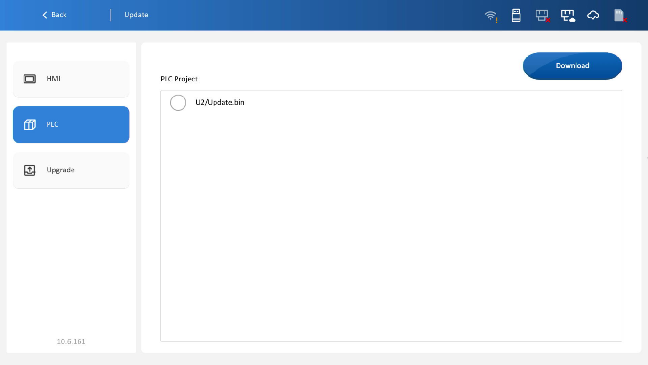This screenshot has height=365, width=648.
Task: Open the HMI update section
Action: tap(71, 79)
